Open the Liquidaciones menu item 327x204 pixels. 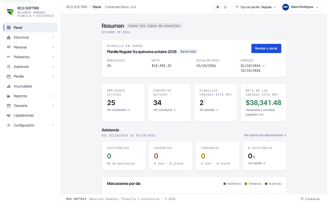31,116
